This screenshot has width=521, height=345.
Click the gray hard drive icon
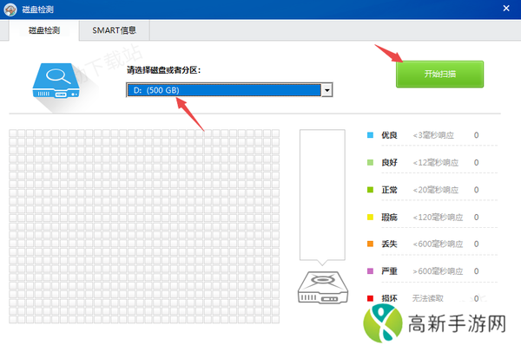tap(323, 287)
